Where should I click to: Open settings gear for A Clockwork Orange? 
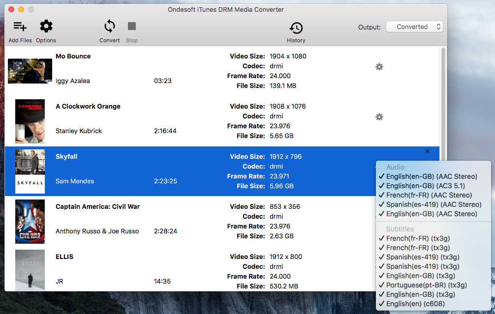379,117
